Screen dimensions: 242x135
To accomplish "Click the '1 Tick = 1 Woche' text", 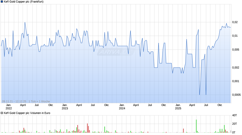I will click(39, 101).
